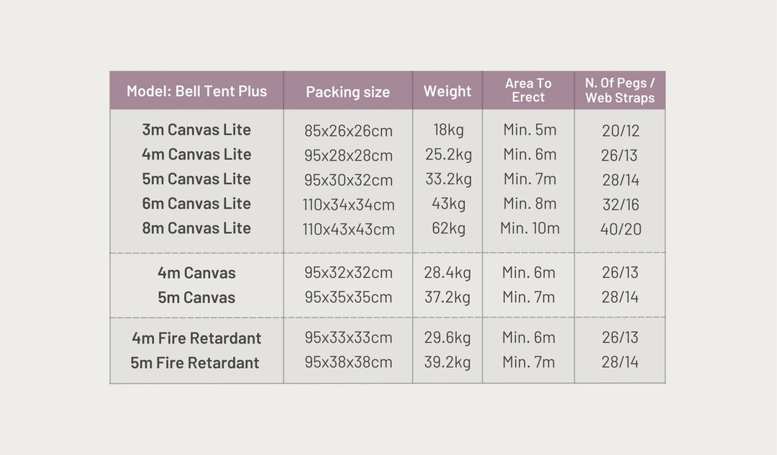This screenshot has width=777, height=455.
Task: Select the 5m Fire Retardant label
Action: click(195, 362)
